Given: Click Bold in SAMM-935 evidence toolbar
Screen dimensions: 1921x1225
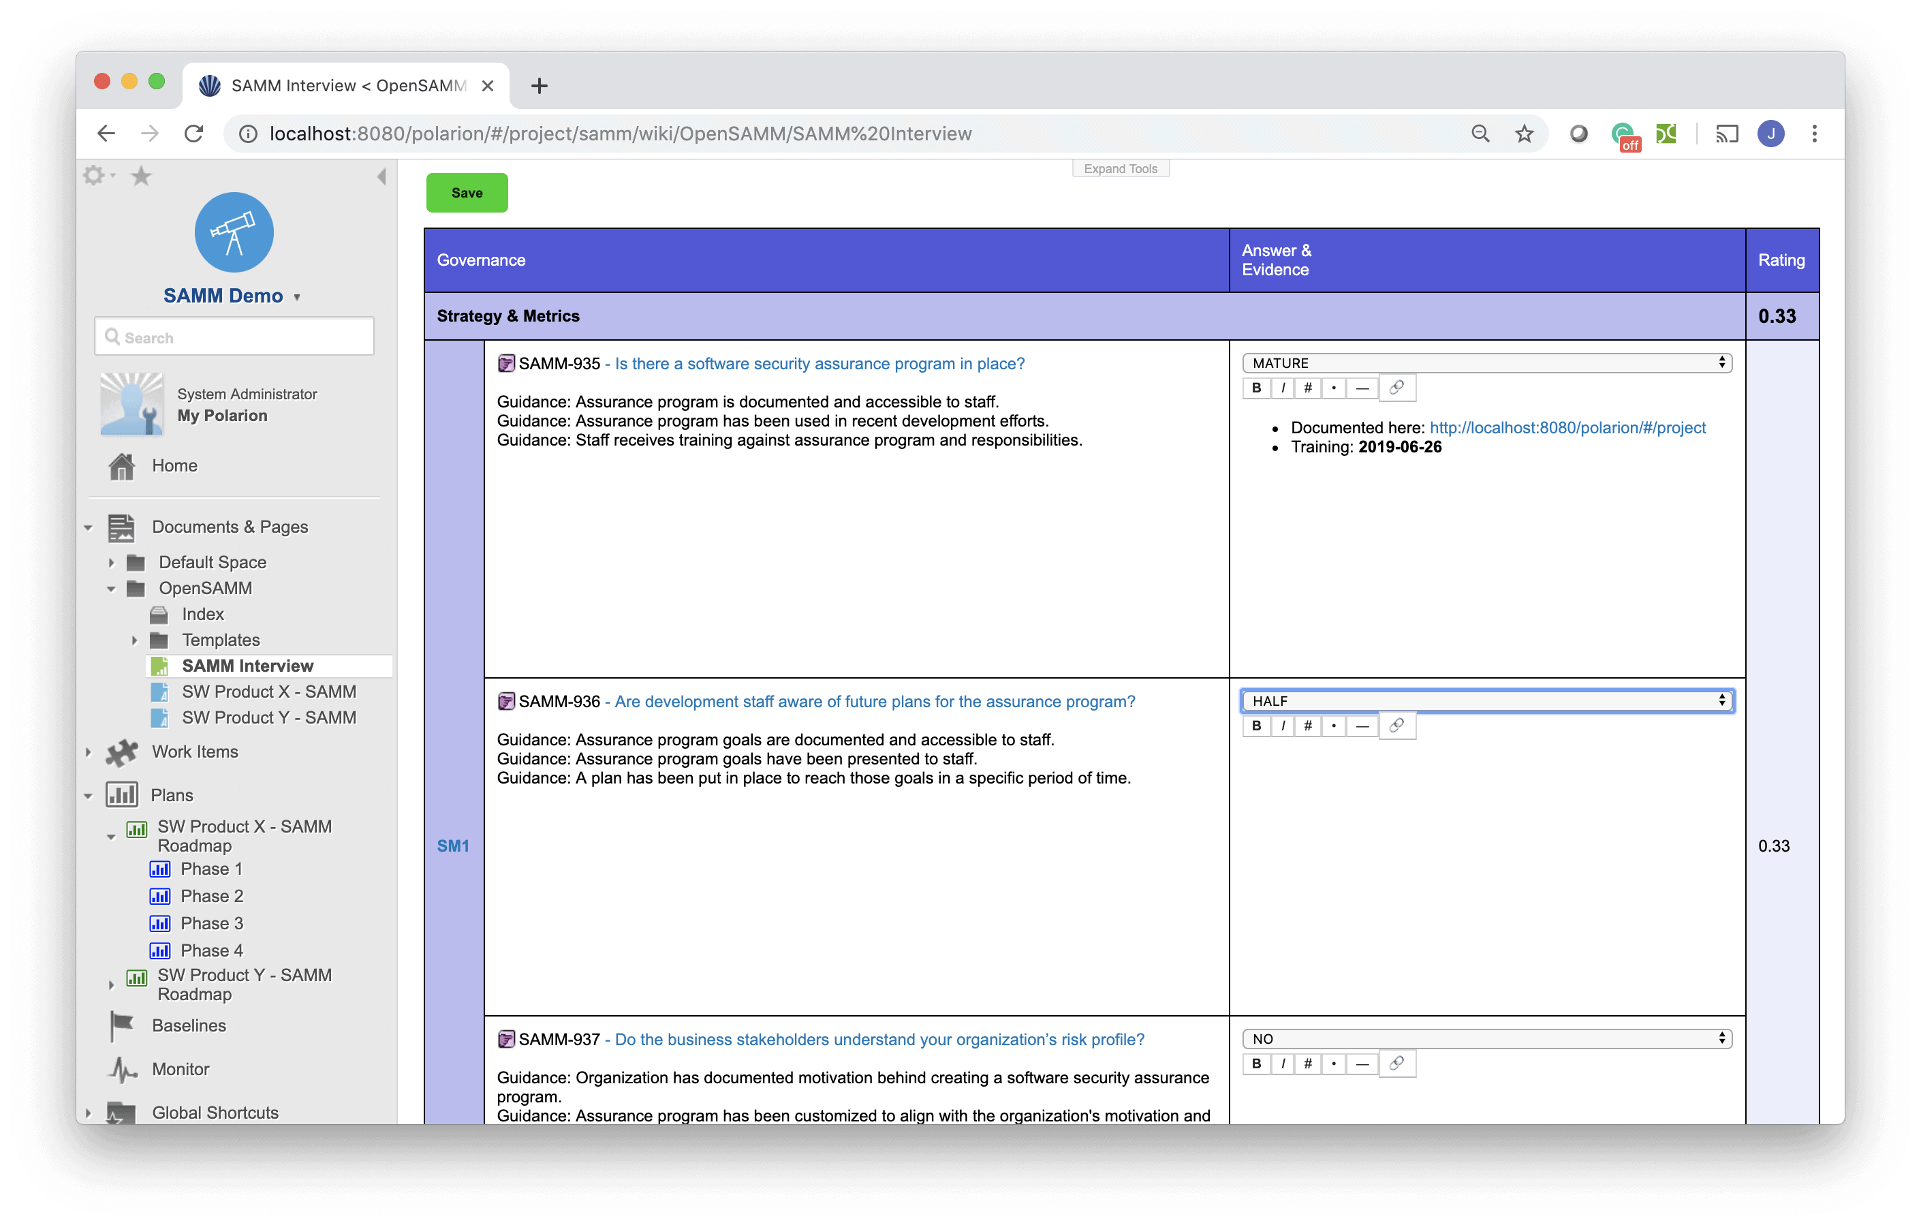Looking at the screenshot, I should pyautogui.click(x=1256, y=388).
